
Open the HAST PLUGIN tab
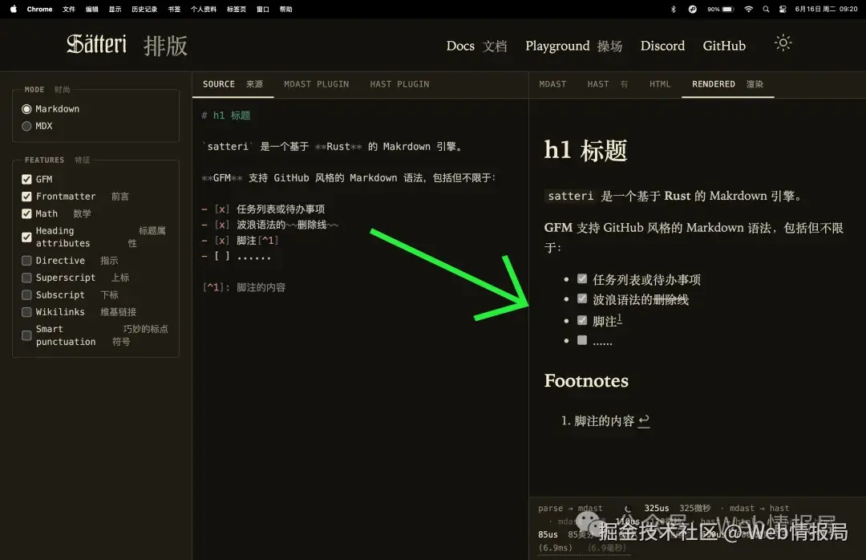pos(399,84)
